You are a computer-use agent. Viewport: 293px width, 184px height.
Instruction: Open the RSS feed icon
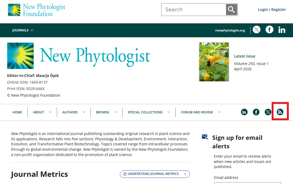[x=280, y=112]
